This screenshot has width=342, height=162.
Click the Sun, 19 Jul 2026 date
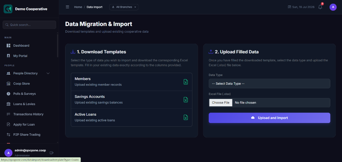[x=303, y=7]
